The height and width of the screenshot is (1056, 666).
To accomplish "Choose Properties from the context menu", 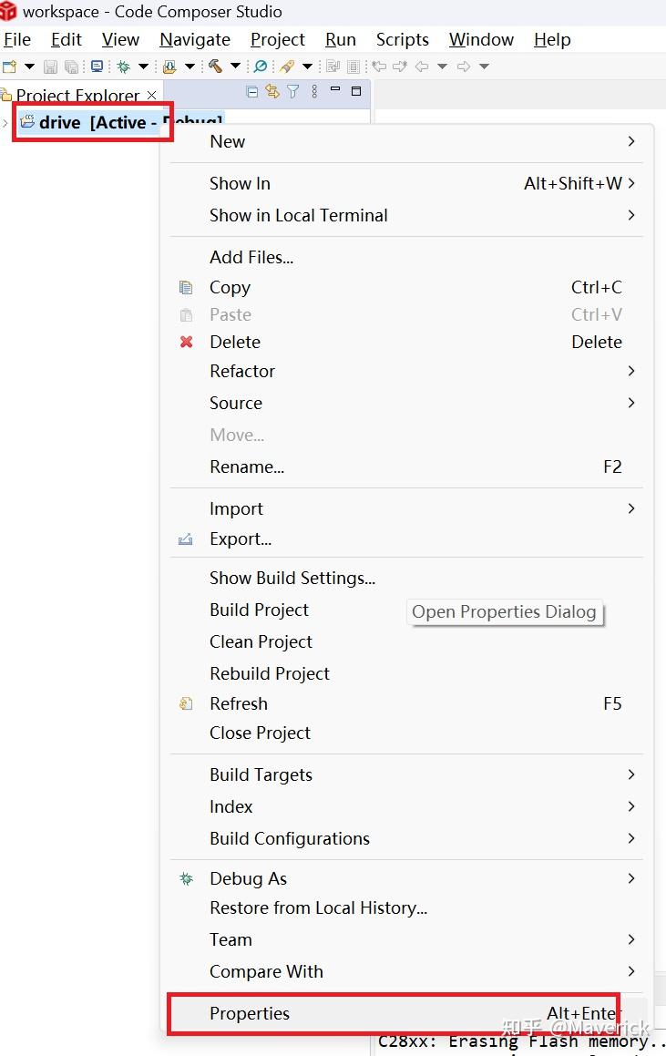I will pyautogui.click(x=250, y=1013).
